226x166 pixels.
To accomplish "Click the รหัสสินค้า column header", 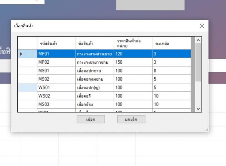I will pos(56,43).
